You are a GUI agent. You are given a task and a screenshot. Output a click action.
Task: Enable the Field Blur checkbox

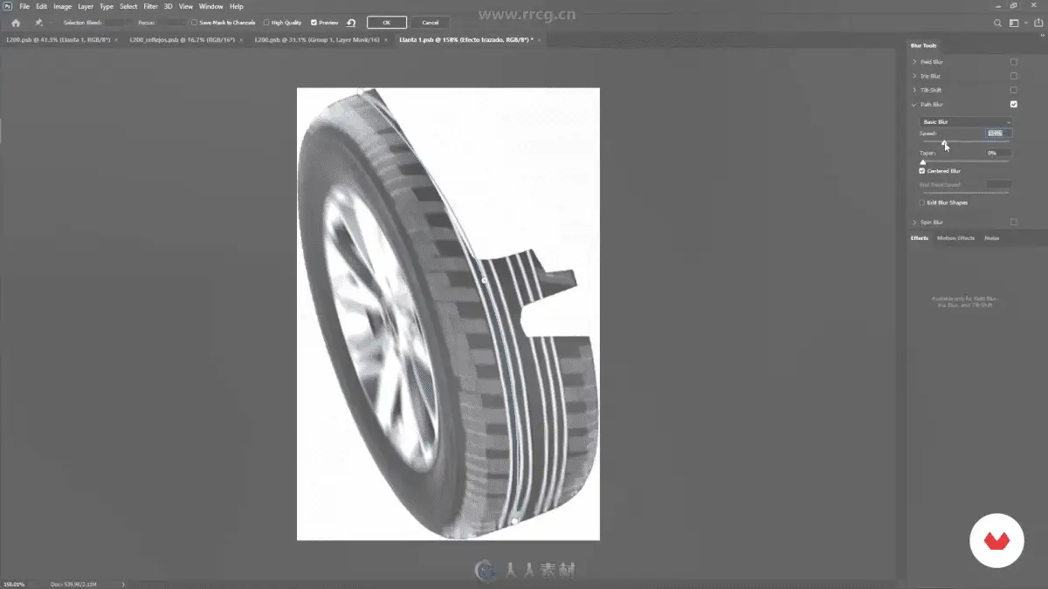(x=1014, y=62)
